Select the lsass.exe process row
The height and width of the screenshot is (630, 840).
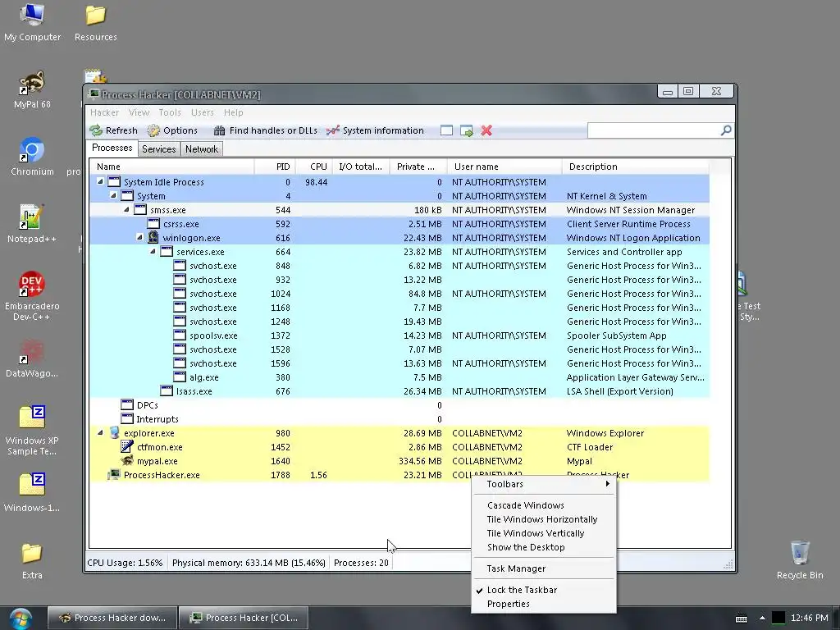point(399,391)
